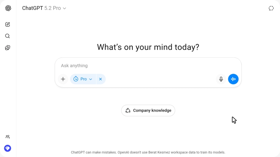Open the blue workspace profile avatar
The image size is (280, 157).
coord(8,148)
